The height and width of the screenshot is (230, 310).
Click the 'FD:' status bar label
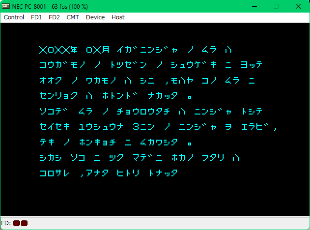6,223
